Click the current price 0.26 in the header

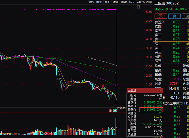pos(159,9)
